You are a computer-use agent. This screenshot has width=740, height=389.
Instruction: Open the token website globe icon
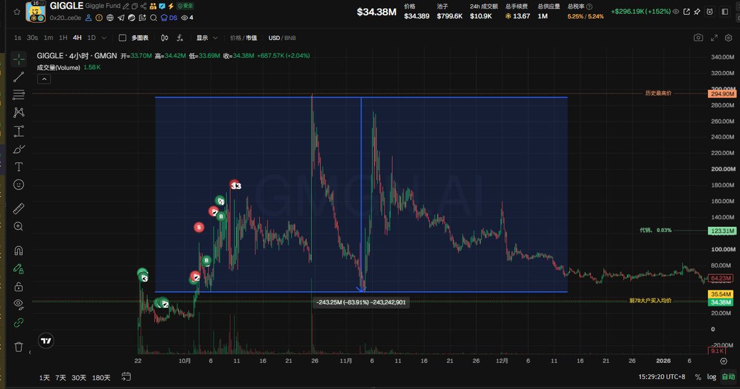point(110,18)
